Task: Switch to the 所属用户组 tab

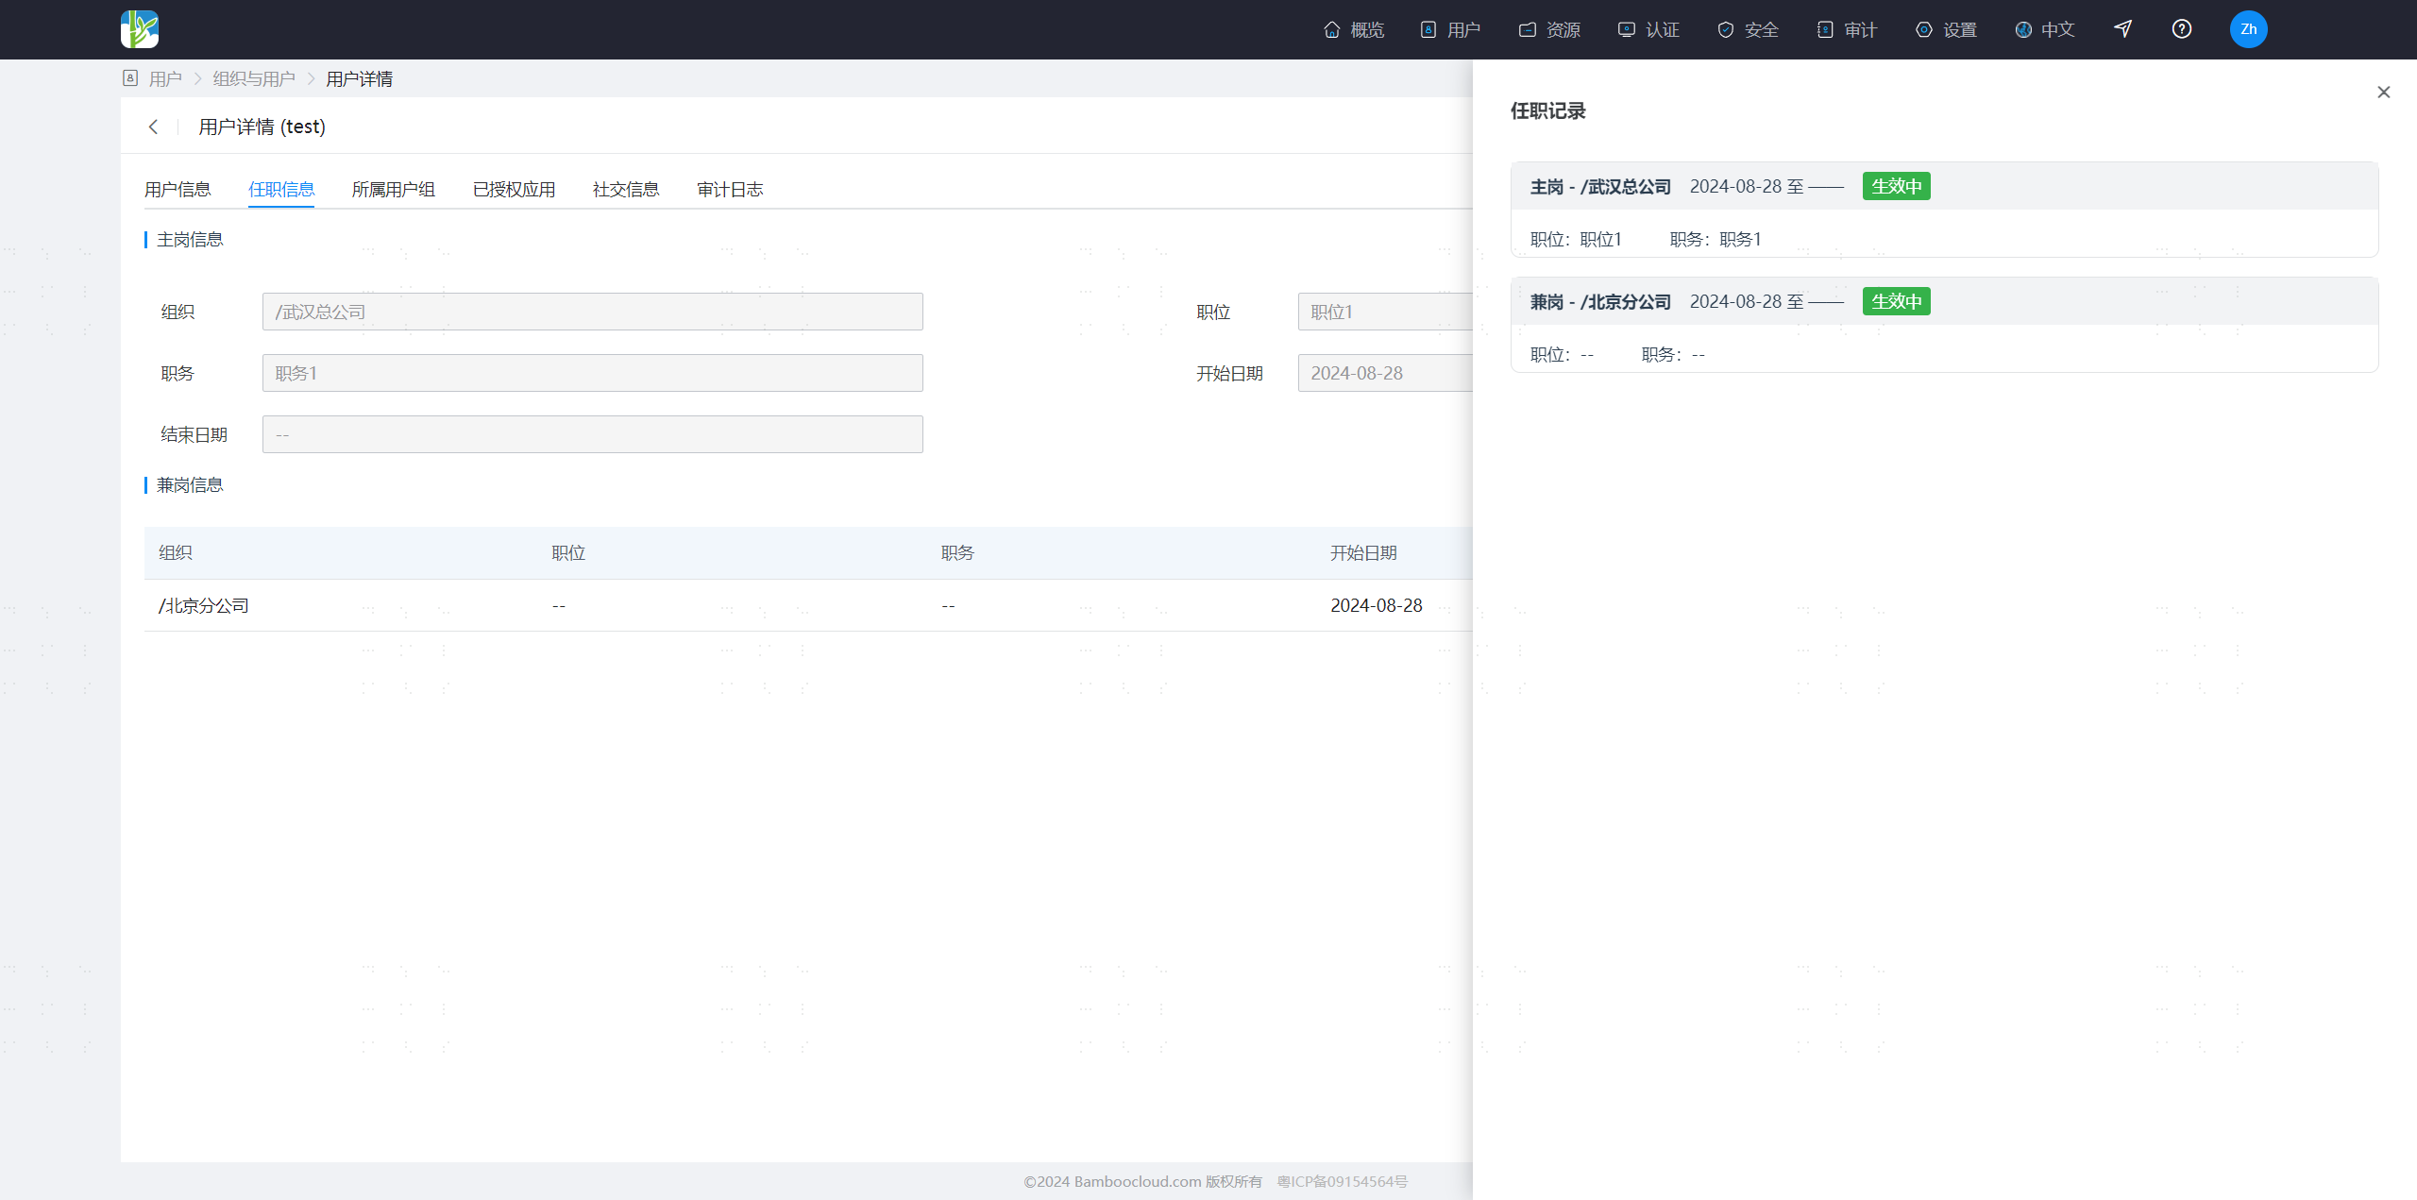Action: [393, 190]
